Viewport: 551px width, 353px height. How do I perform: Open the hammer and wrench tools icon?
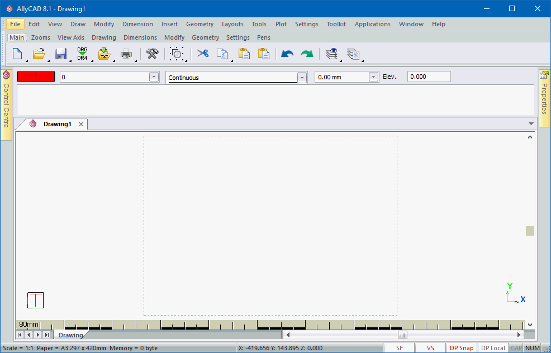point(152,54)
